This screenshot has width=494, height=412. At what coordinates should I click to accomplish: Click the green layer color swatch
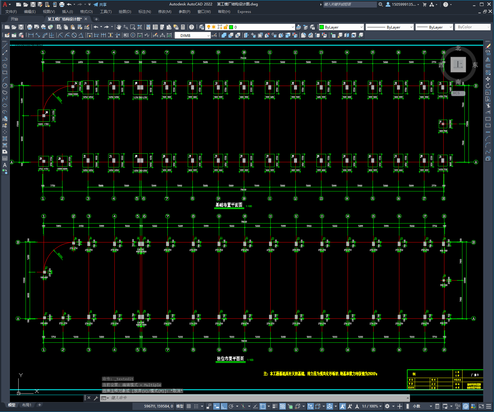point(231,27)
